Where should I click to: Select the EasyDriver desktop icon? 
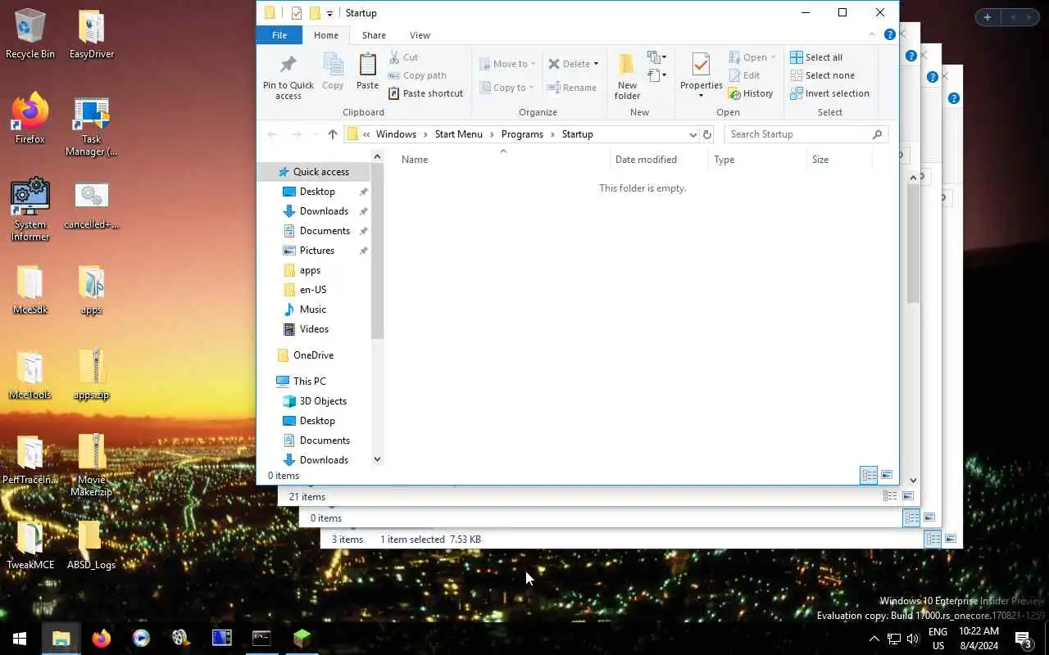tap(92, 34)
